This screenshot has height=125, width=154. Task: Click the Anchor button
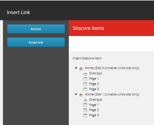pyautogui.click(x=36, y=29)
